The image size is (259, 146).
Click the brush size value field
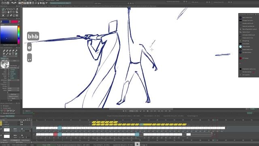pyautogui.click(x=14, y=70)
